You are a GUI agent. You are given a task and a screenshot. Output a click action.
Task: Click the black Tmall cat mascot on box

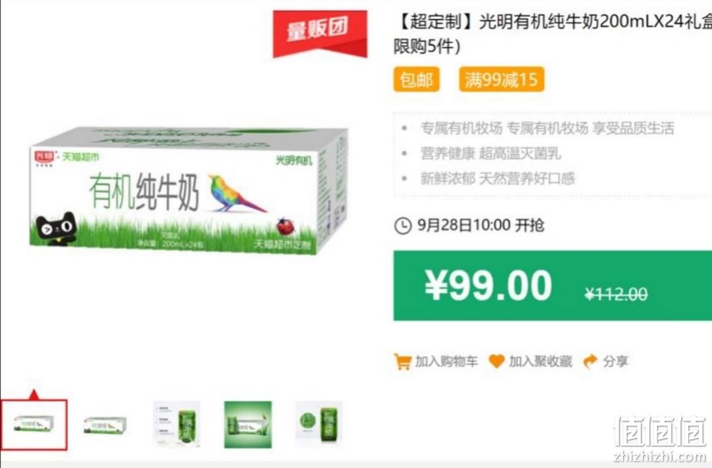click(x=56, y=228)
